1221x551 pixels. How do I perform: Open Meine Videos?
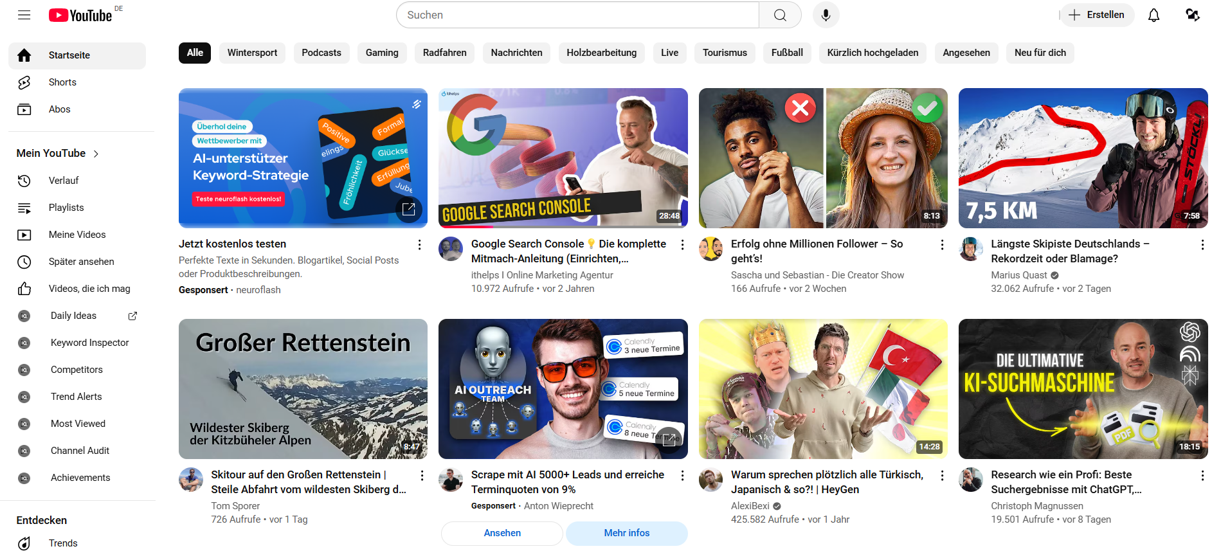[x=77, y=235]
